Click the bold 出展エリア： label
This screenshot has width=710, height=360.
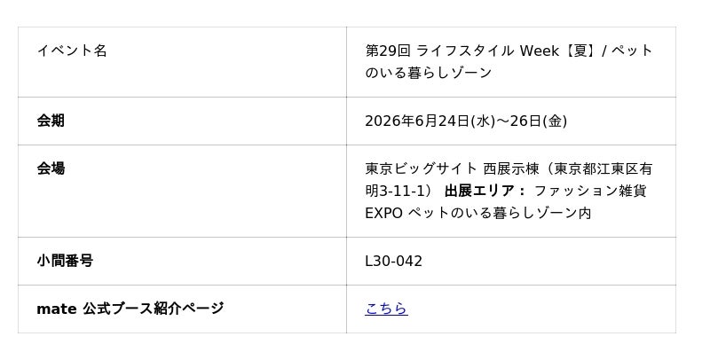click(x=485, y=191)
